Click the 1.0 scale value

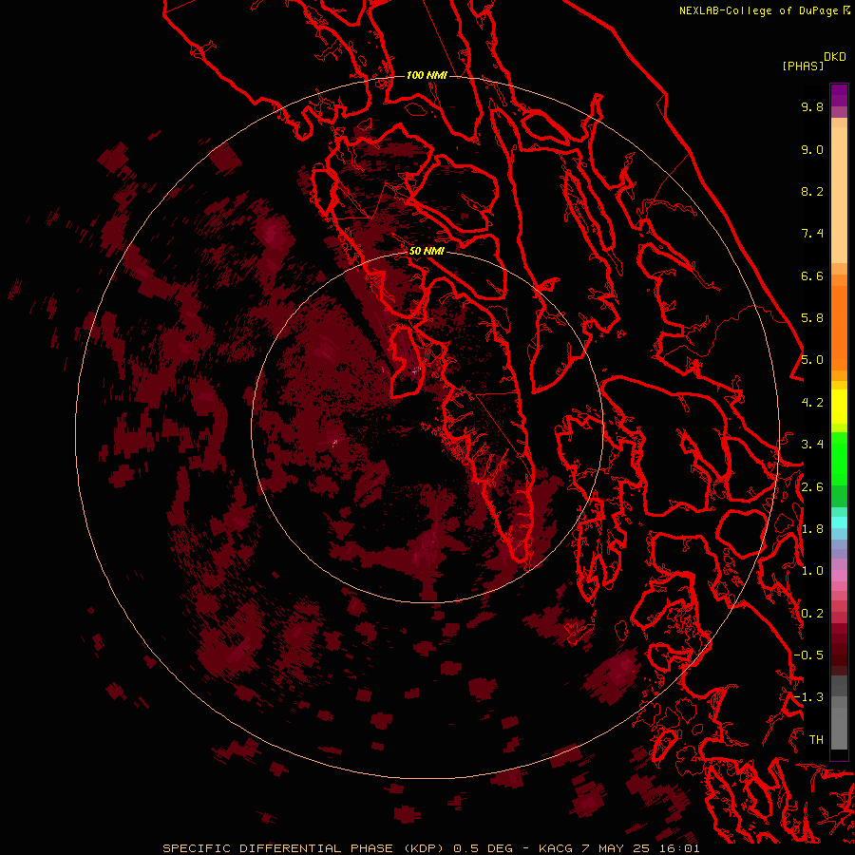(x=812, y=571)
